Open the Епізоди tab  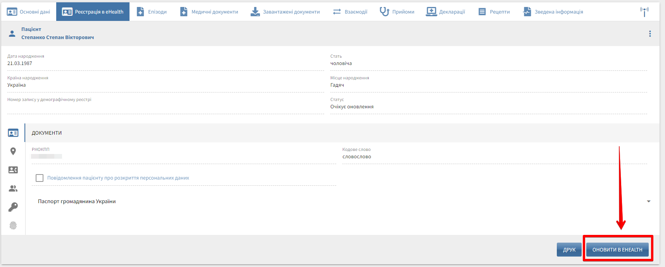[x=152, y=12]
